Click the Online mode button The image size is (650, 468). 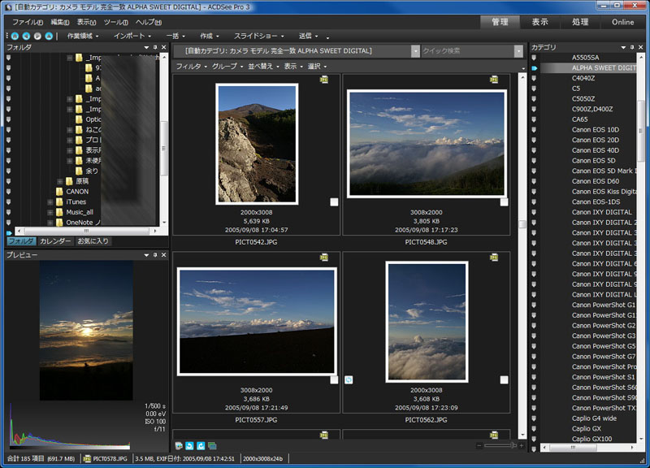click(623, 22)
